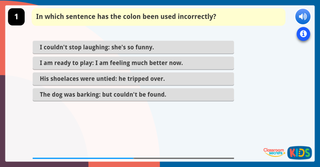
Task: Click the gray unfilled part of progress bar
Action: click(x=184, y=158)
